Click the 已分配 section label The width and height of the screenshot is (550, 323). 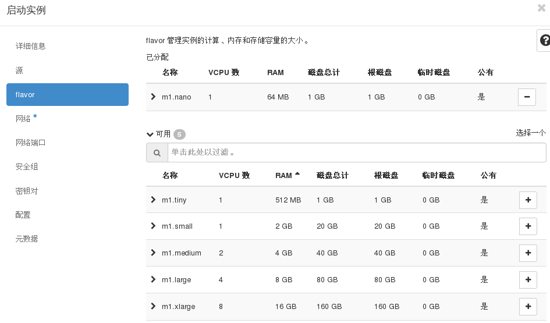pos(157,57)
